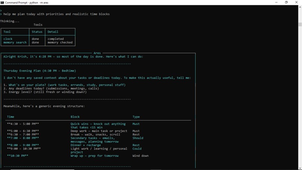Click the 'Break - walk, snacks, scroll' block
Viewport: 302px width, 170px height.
95,134
